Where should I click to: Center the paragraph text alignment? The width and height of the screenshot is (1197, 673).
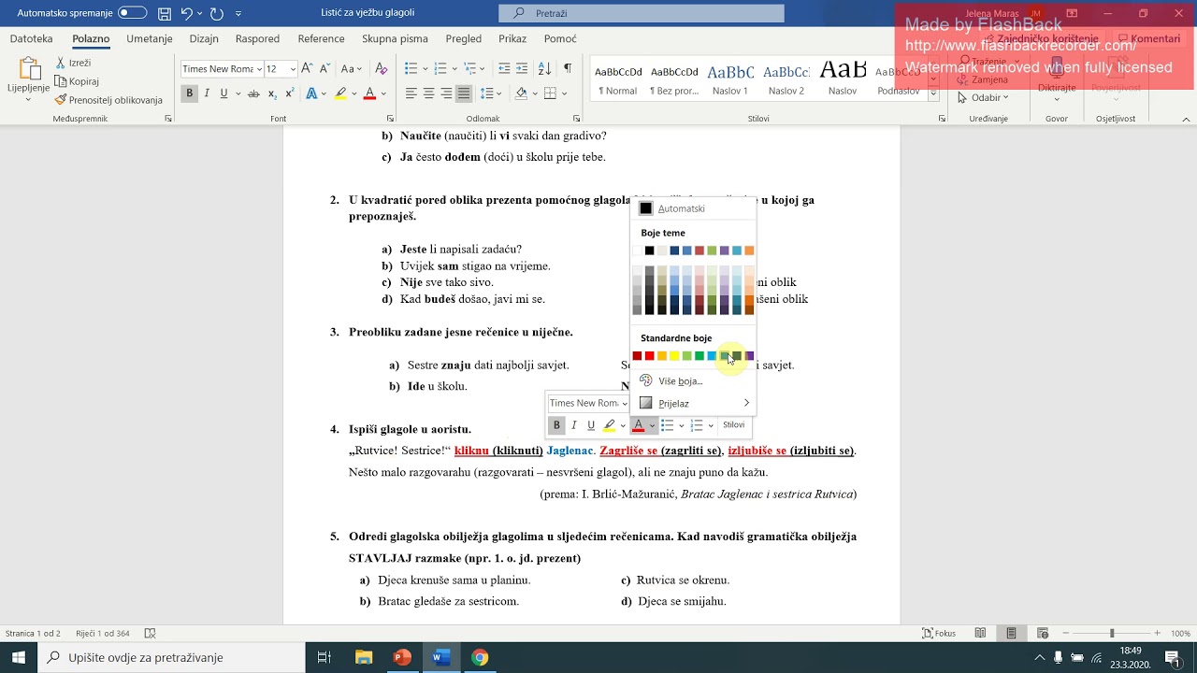pos(428,93)
